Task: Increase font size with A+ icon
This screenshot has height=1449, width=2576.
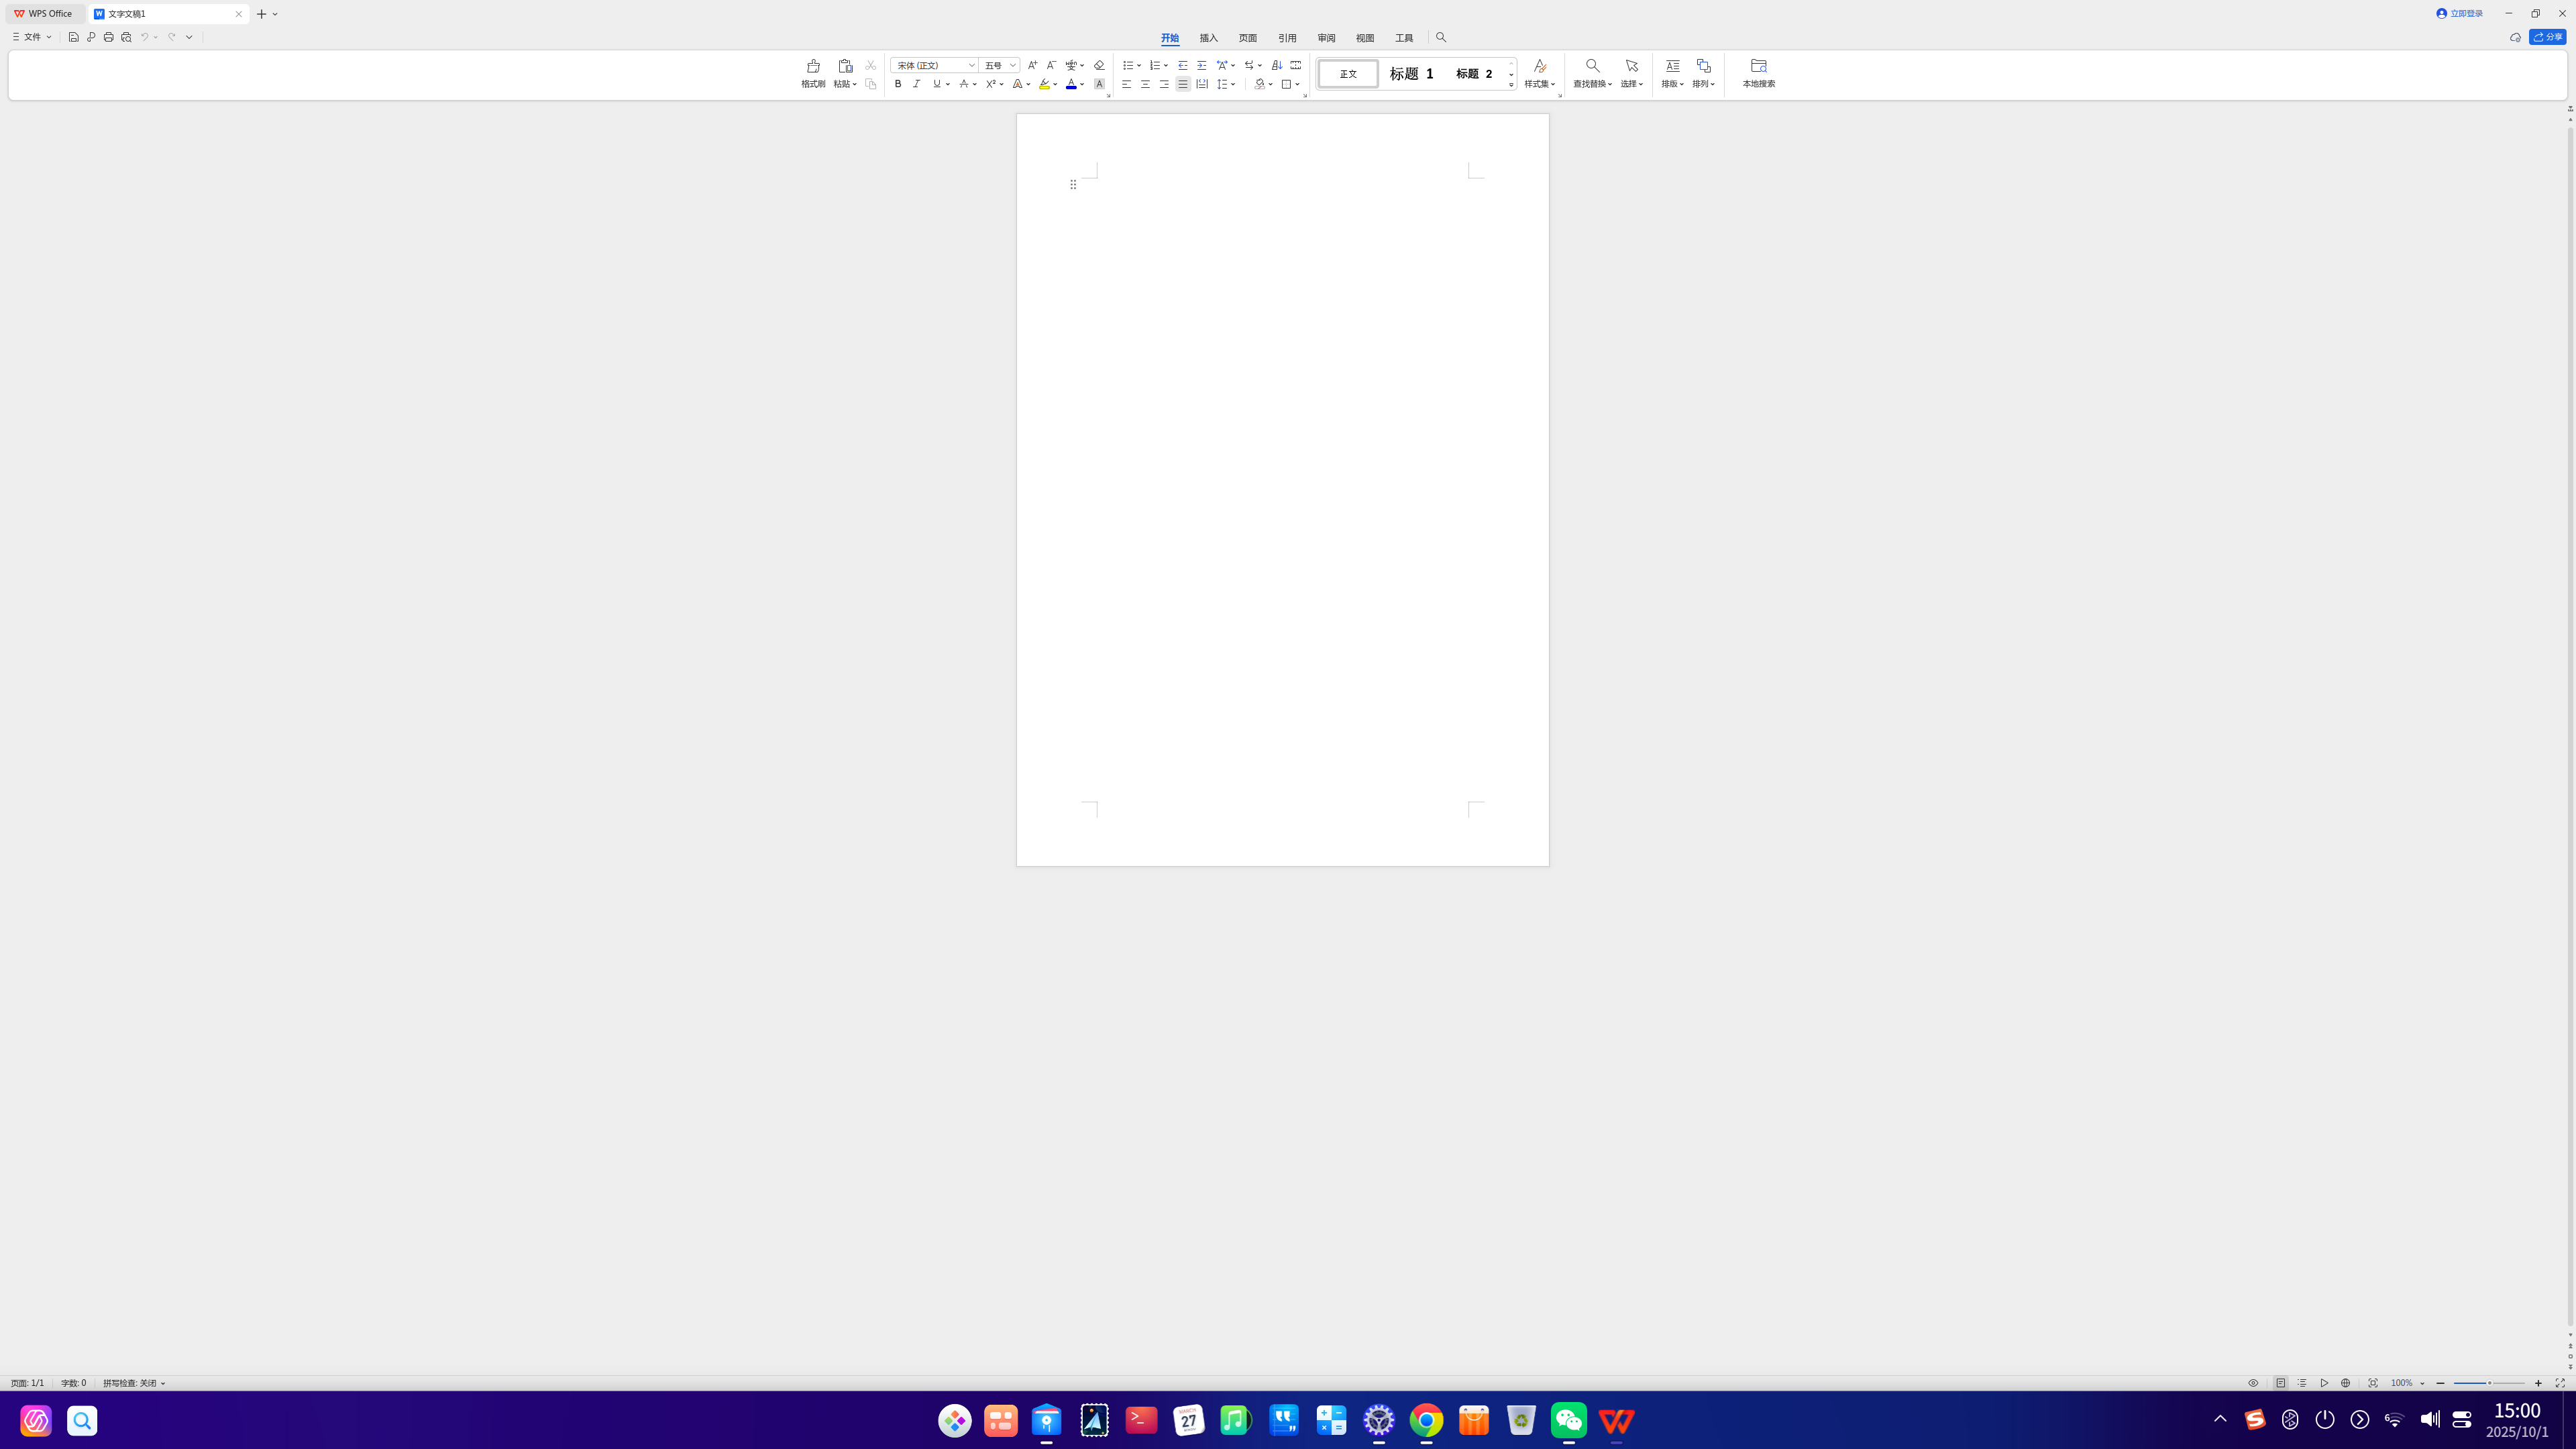Action: click(x=1033, y=65)
